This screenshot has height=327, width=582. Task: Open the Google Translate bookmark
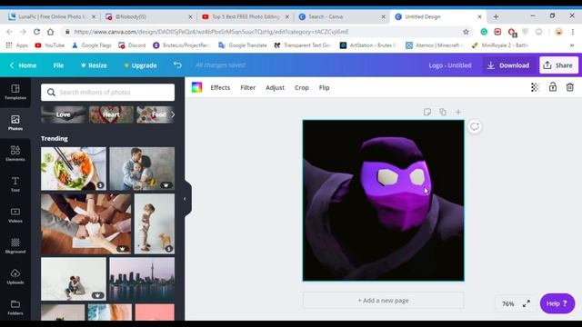pos(243,45)
